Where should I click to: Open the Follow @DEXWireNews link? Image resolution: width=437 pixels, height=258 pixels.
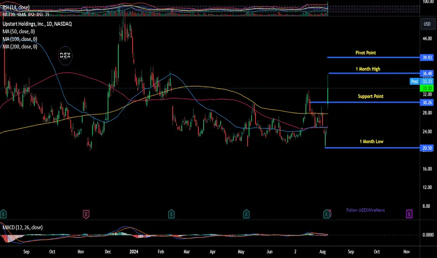tap(365, 210)
